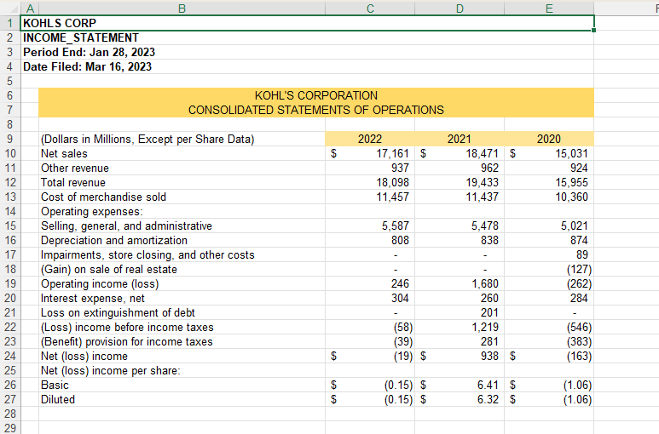
Task: Click Cost of merchandise value 11,457
Action: [x=392, y=197]
